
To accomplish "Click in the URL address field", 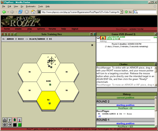I will point(80,12).
